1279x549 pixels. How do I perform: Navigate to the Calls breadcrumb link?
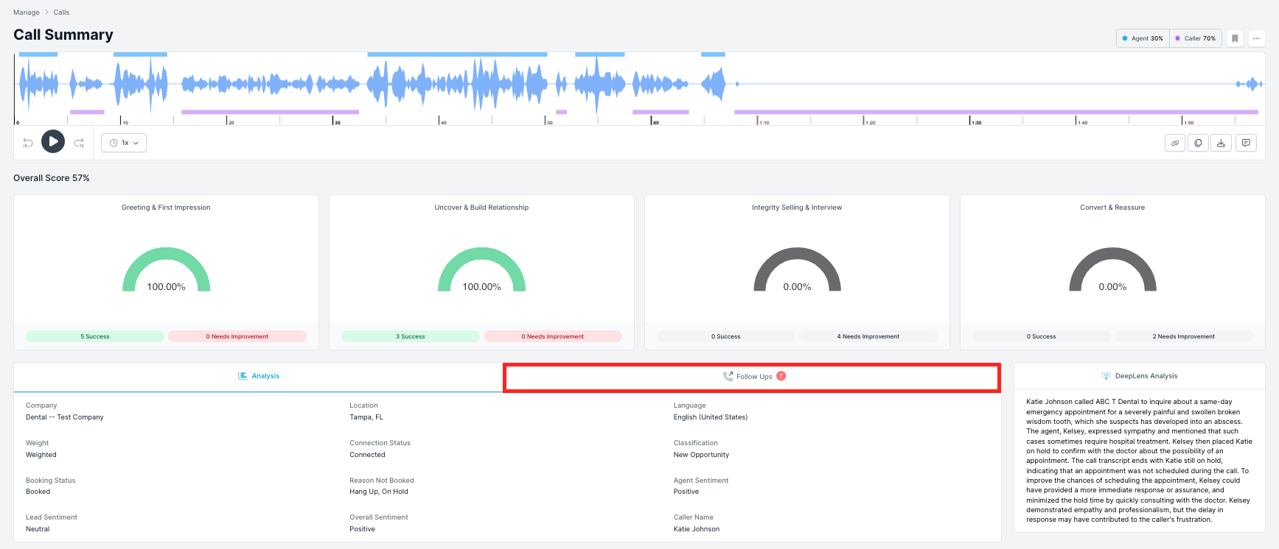[61, 13]
